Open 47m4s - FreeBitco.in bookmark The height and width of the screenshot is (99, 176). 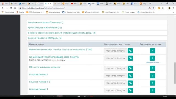[x=91, y=12]
